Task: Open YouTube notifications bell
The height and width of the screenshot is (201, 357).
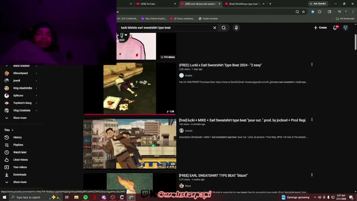Action: (x=335, y=28)
